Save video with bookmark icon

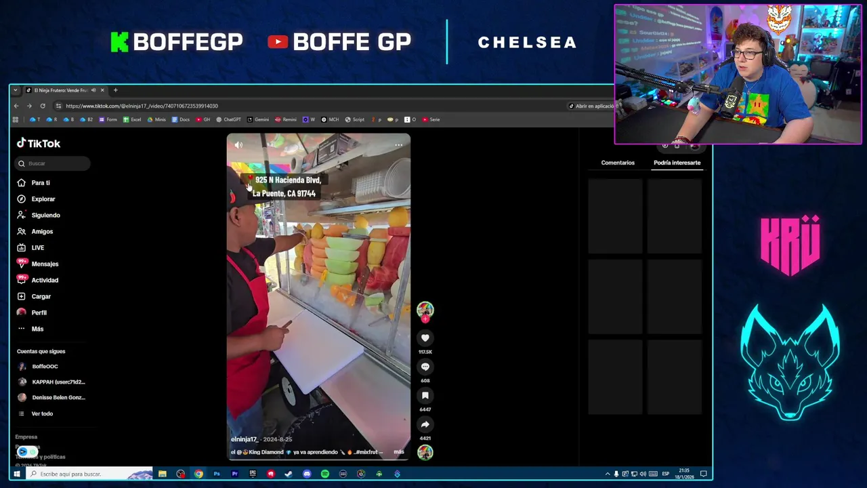425,395
